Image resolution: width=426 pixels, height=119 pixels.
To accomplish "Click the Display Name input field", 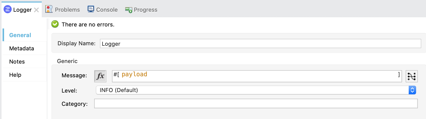I will 260,43.
